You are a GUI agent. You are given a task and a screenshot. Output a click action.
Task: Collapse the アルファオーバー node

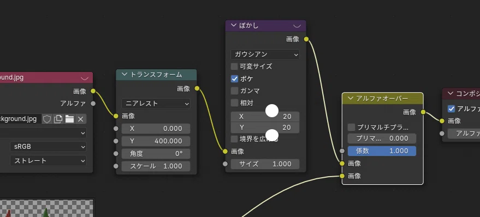pos(351,99)
